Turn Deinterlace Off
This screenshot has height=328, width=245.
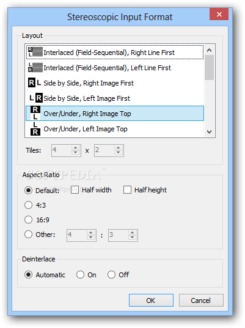(x=111, y=275)
